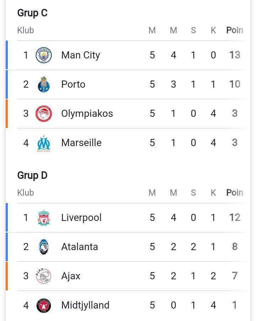Click the Poin column header in Grup C
256x321 pixels.
tap(235, 30)
